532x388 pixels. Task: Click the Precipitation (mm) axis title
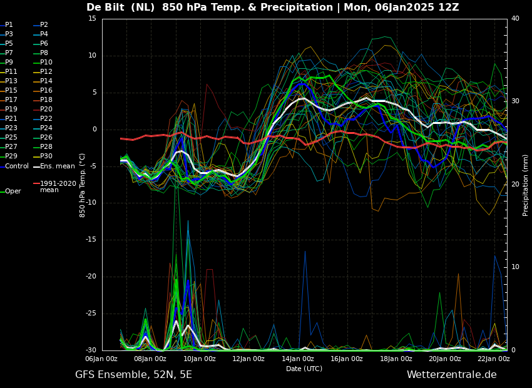526,185
